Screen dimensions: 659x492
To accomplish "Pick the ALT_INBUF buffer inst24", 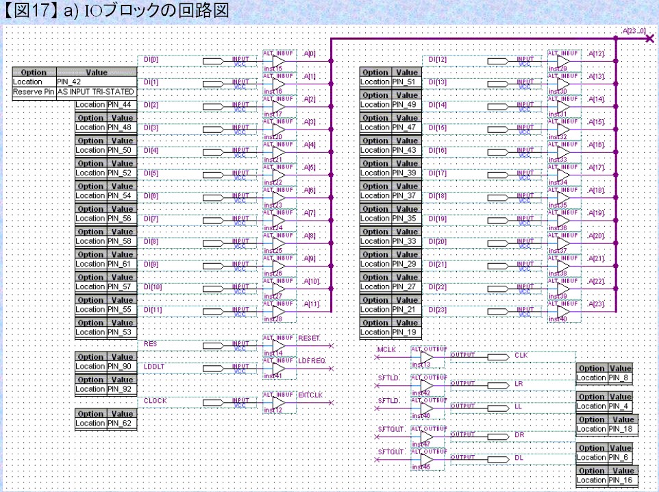I will 279,221.
